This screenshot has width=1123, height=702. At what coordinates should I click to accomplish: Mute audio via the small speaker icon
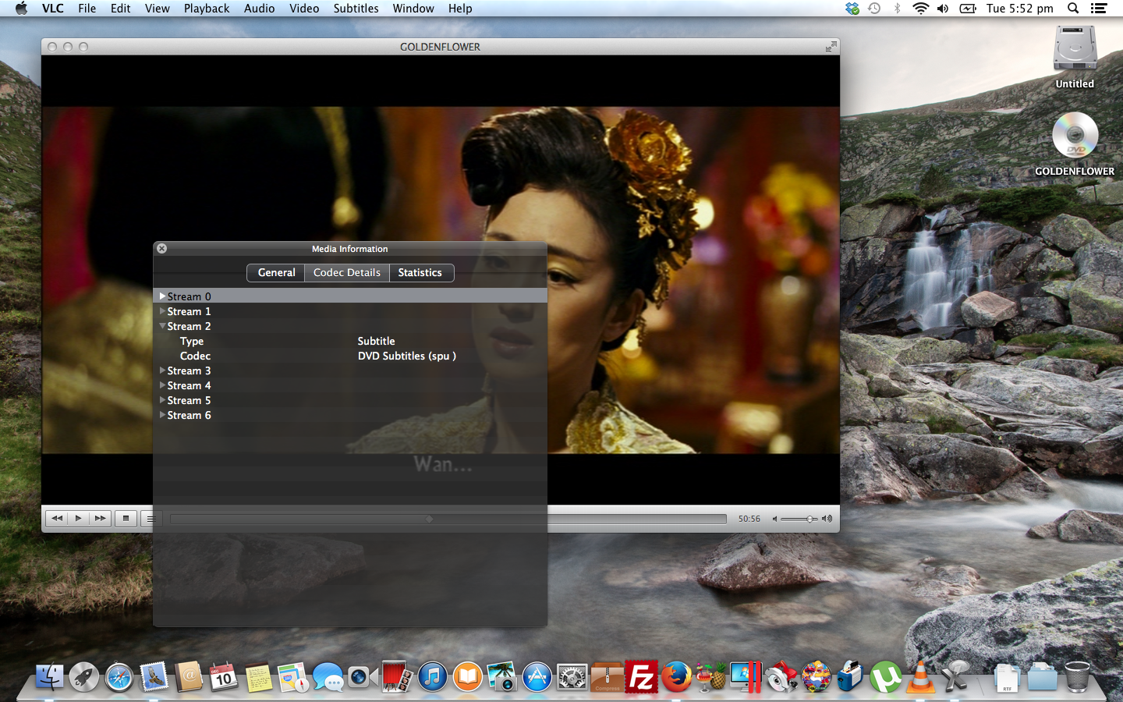(x=774, y=519)
